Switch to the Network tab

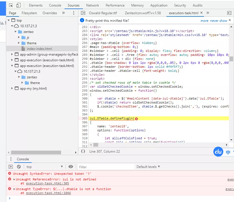click(x=93, y=5)
